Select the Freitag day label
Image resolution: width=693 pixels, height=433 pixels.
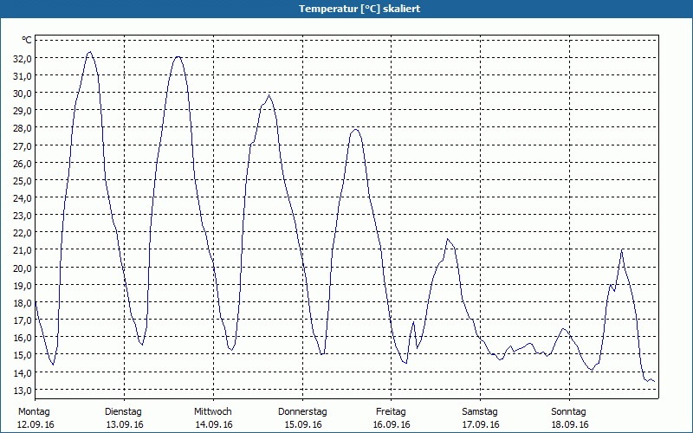(391, 412)
